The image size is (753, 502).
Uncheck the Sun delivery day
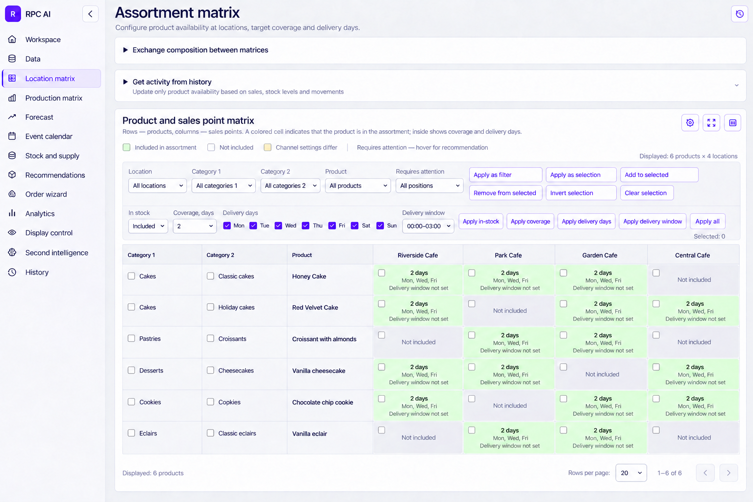pos(380,226)
